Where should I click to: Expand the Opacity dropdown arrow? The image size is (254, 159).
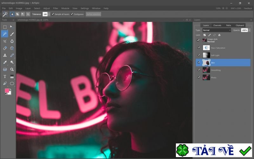pos(249,30)
